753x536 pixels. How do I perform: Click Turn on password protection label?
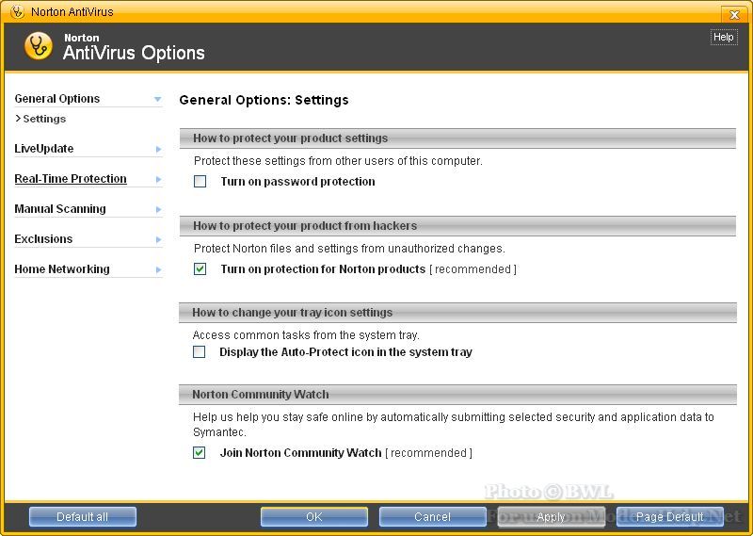point(297,181)
